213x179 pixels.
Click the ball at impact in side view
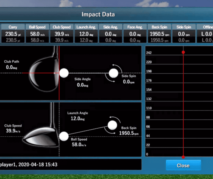(x=64, y=136)
